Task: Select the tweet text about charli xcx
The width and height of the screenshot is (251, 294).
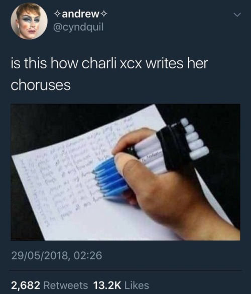Action: point(109,74)
